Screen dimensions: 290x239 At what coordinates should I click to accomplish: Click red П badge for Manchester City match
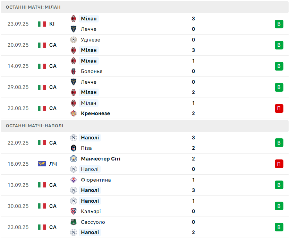279,164
